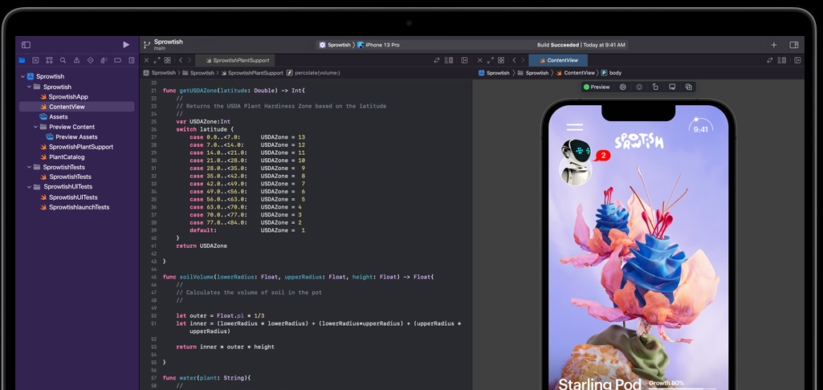Toggle the right inspector panel
Screen dimensions: 823x390
794,45
